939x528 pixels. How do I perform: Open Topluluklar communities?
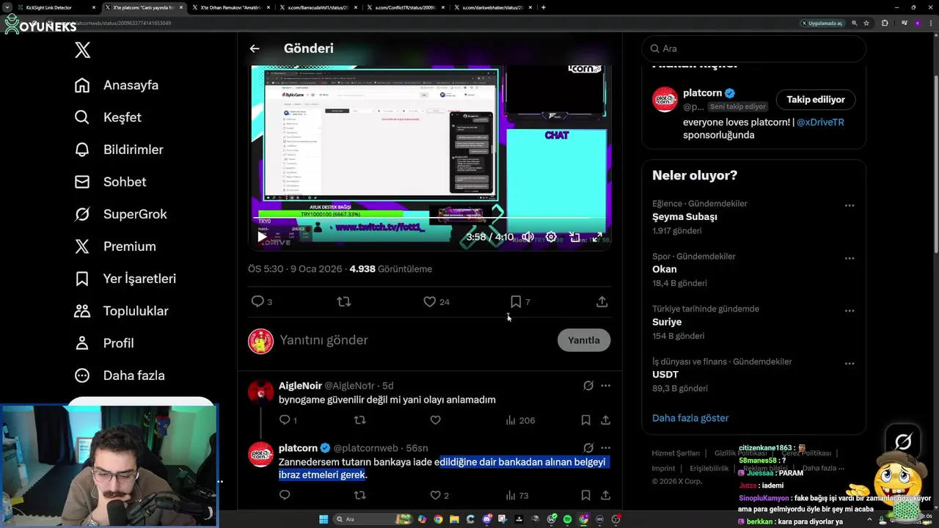[x=121, y=311]
